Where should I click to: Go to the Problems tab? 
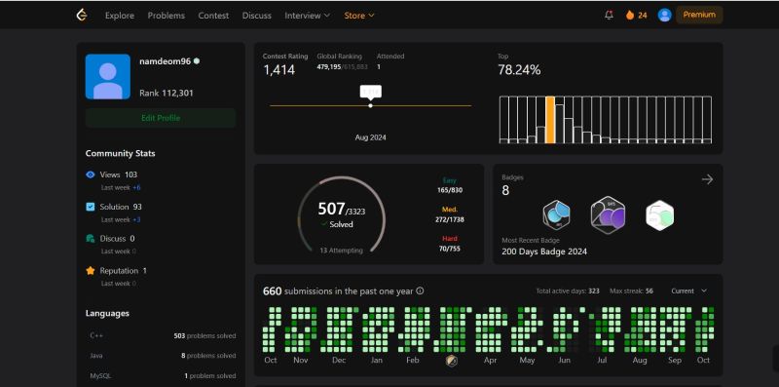click(x=166, y=16)
